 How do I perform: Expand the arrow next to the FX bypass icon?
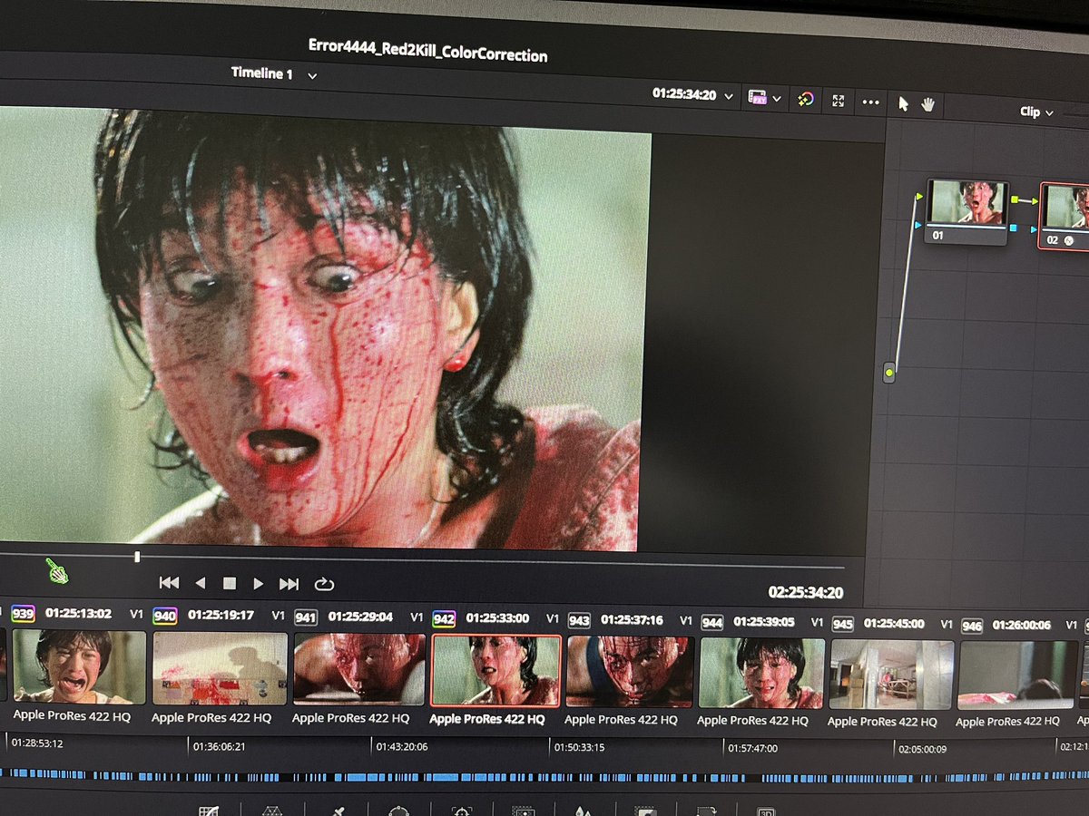pyautogui.click(x=777, y=99)
